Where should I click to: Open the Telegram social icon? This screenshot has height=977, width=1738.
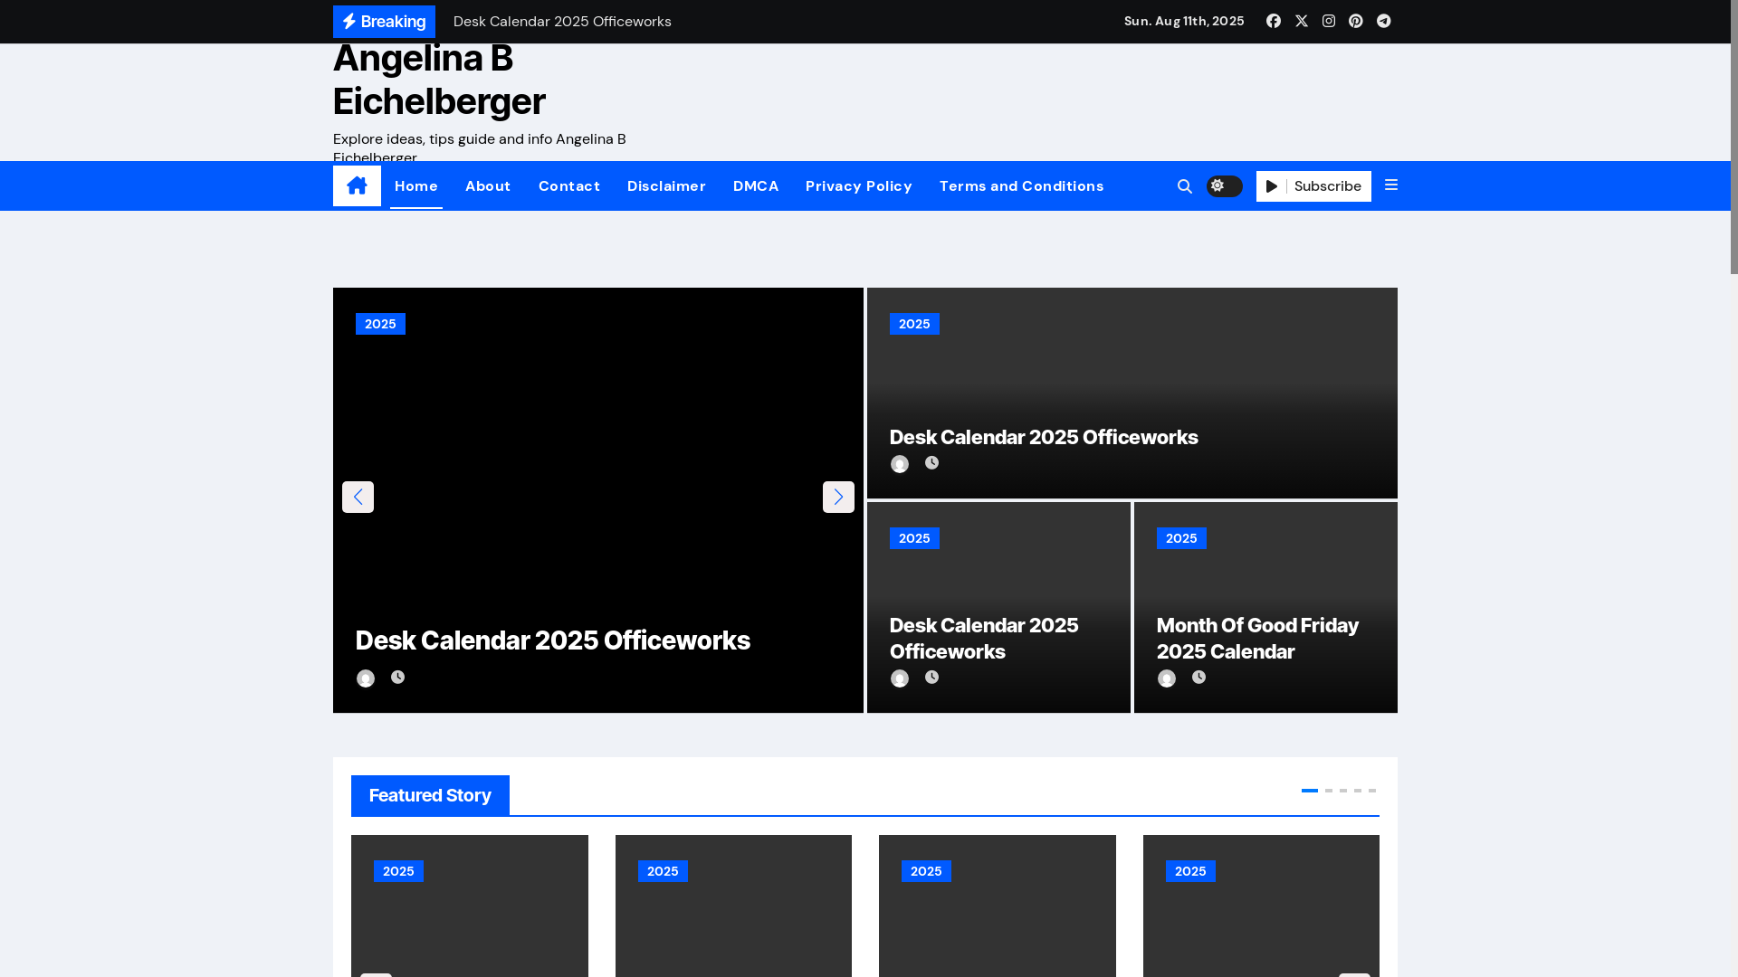tap(1383, 21)
